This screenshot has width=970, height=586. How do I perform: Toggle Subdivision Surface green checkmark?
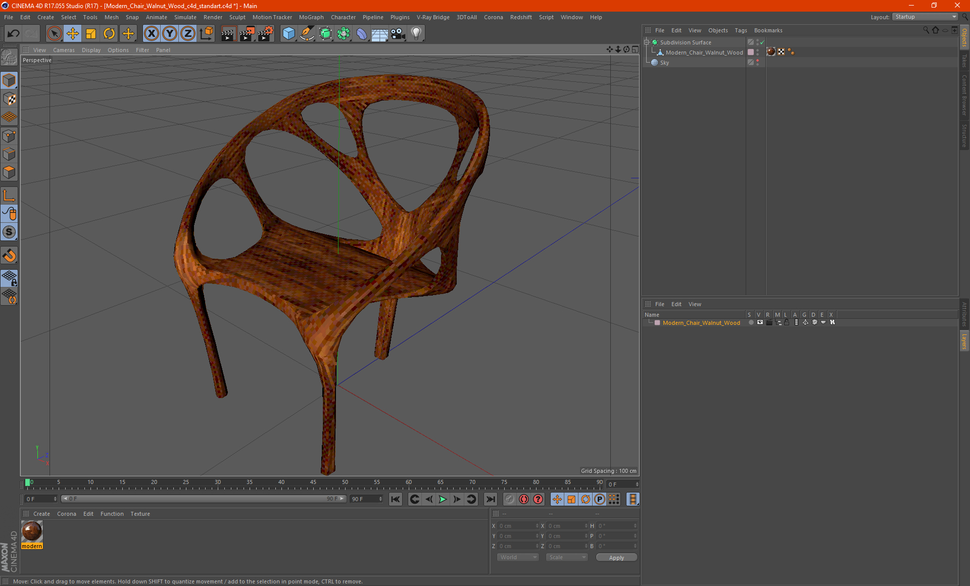761,42
